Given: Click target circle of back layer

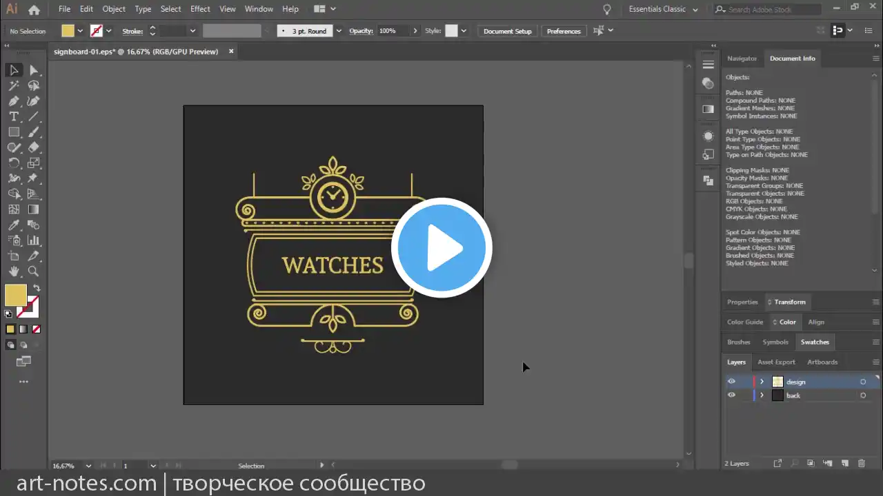Looking at the screenshot, I should click(x=863, y=395).
